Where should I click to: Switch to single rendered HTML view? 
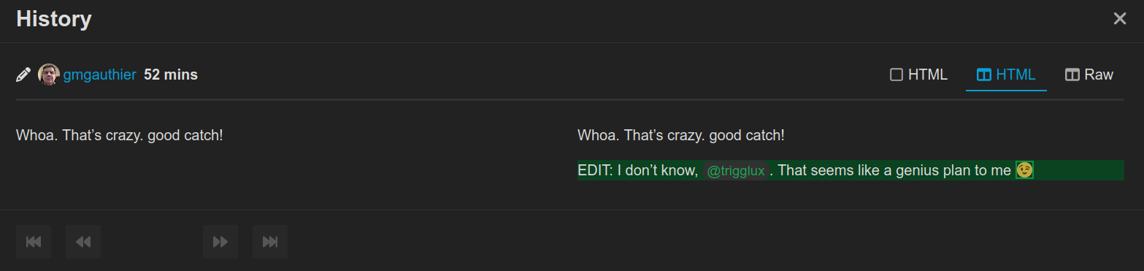[918, 75]
